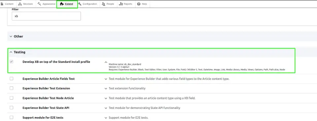Open the People admin menu item
This screenshot has height=121, width=317.
108,4
